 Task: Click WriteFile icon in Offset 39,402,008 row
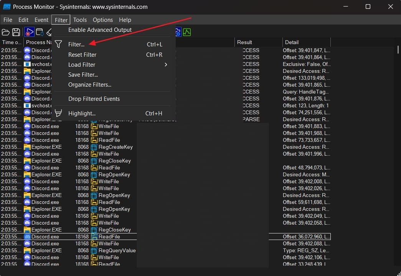click(94, 181)
